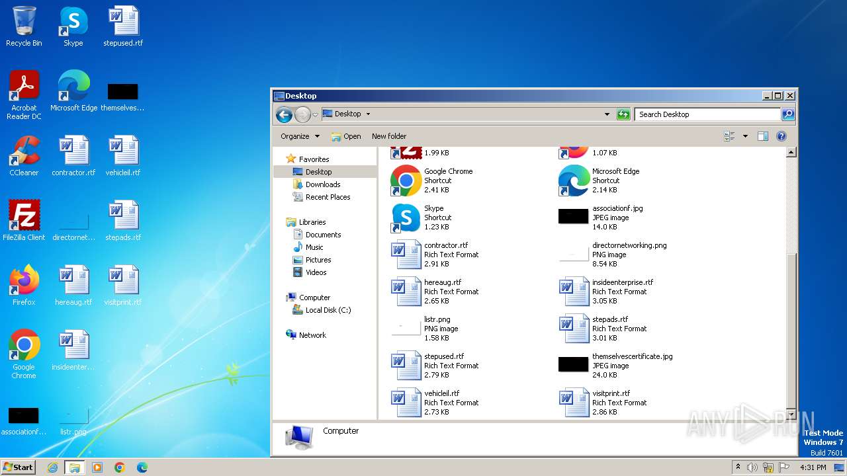
Task: Select insideenterprise.rtf in Explorer file list
Action: pyautogui.click(x=605, y=292)
